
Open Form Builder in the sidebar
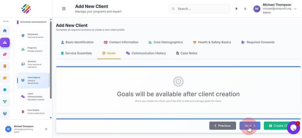pyautogui.click(x=33, y=112)
